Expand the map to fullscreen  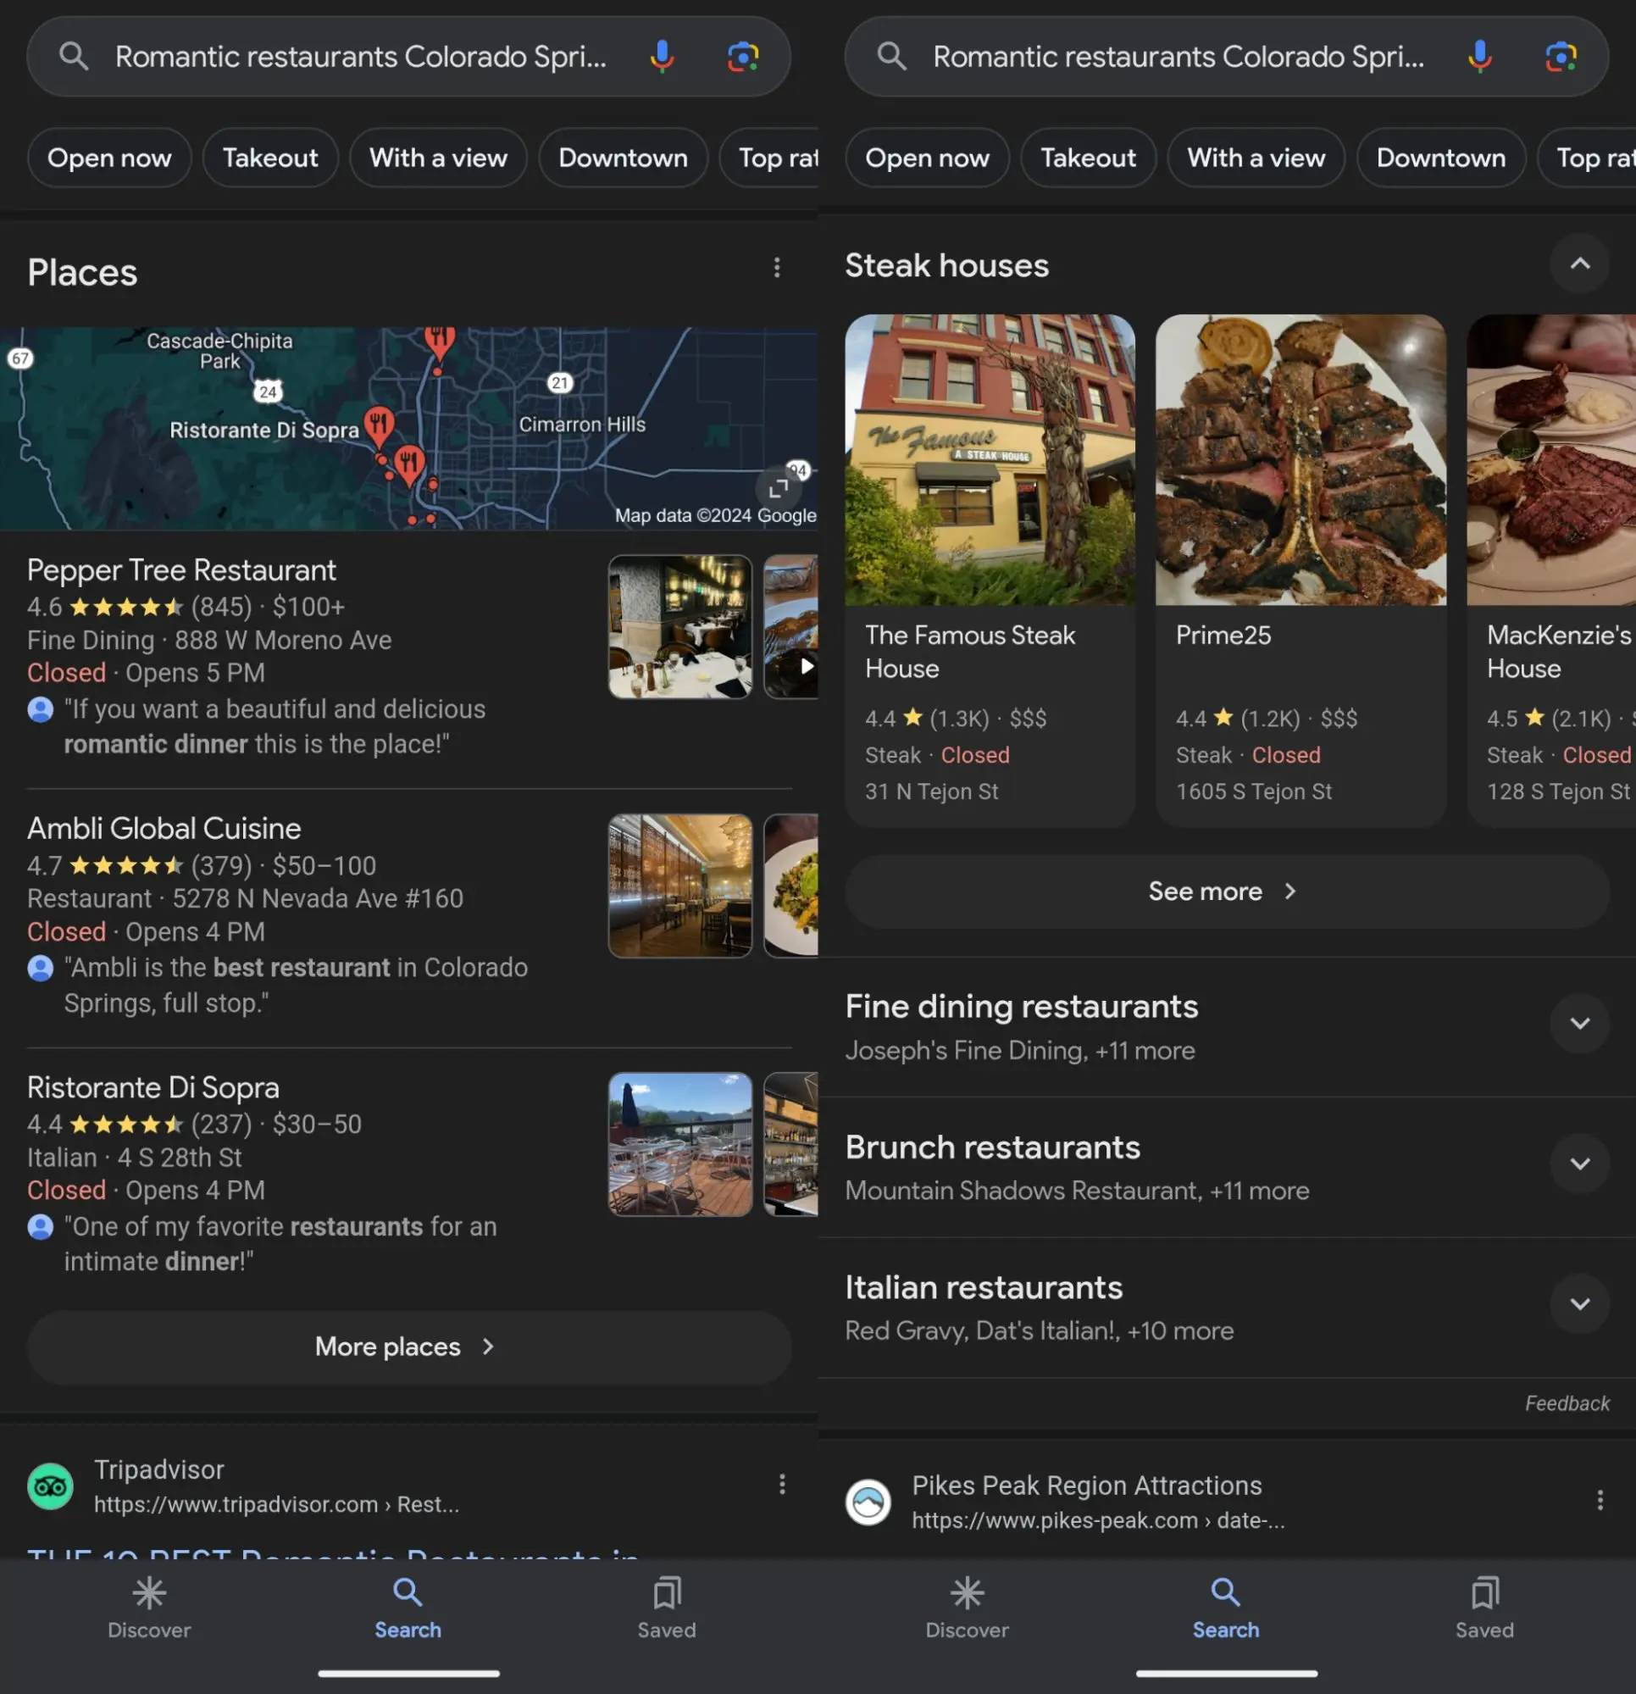778,488
